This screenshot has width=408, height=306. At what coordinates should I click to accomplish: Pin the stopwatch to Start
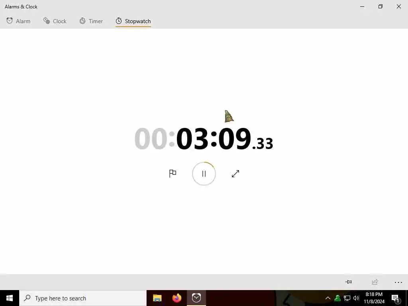tap(348, 282)
